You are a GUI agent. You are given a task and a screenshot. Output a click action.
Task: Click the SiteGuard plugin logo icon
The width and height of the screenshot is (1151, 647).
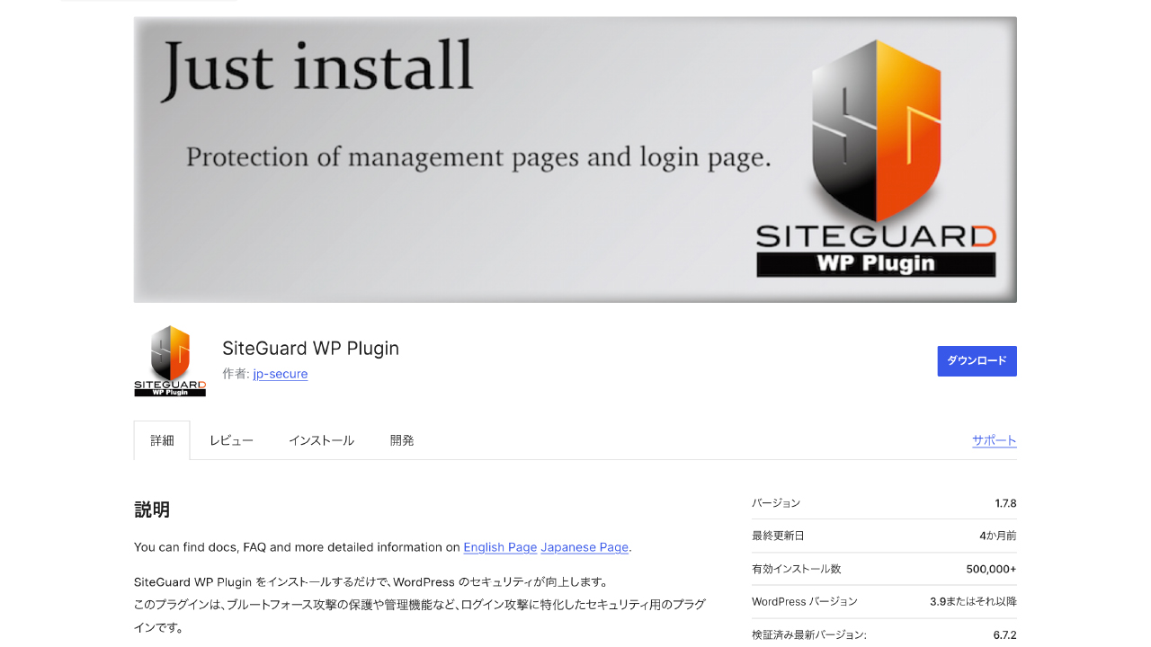point(170,361)
